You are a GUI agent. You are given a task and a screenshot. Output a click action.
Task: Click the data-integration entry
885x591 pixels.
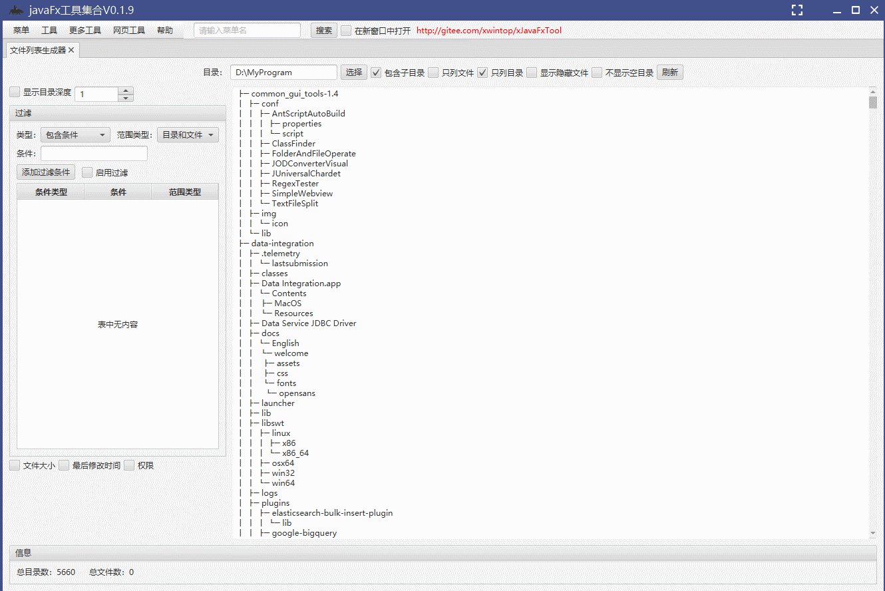(x=282, y=244)
